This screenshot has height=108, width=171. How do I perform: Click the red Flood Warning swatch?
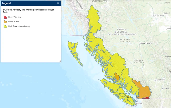click(x=5, y=17)
